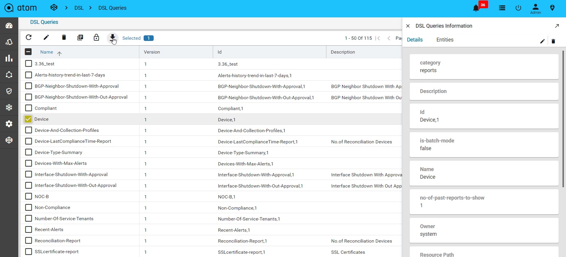Viewport: 566px width, 257px height.
Task: Open the cards-style sidebar icon
Action: click(x=9, y=42)
